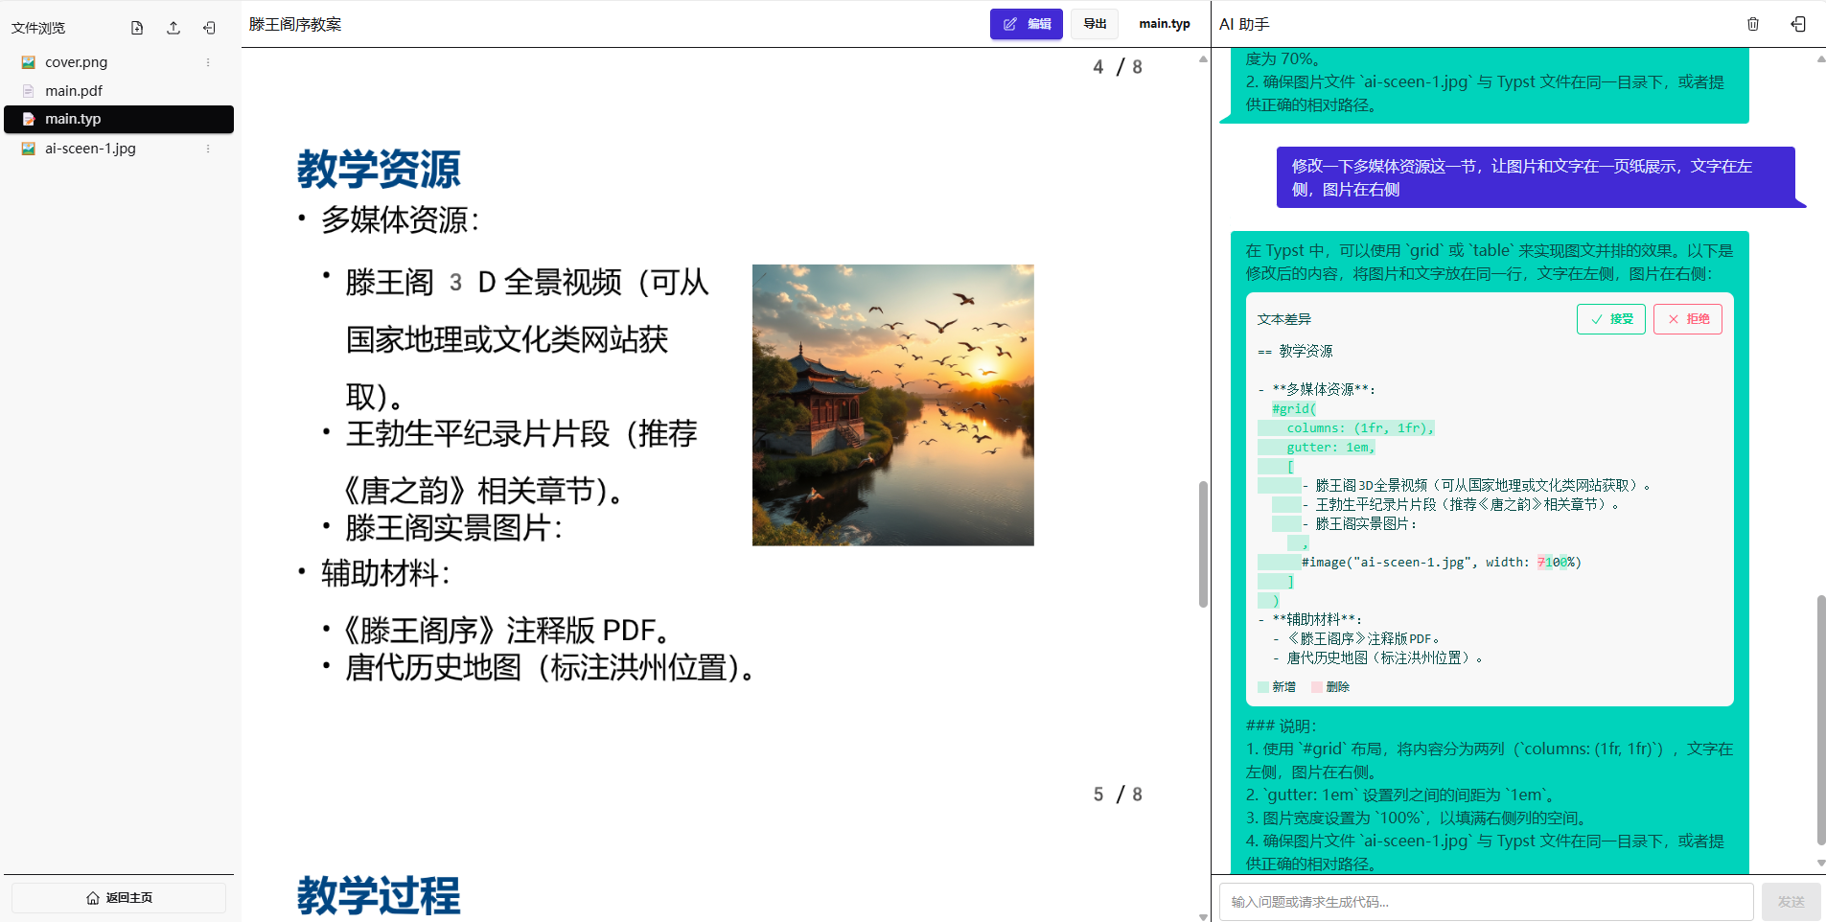Open the three-dot menu for cover.png
The image size is (1826, 922).
tap(207, 61)
